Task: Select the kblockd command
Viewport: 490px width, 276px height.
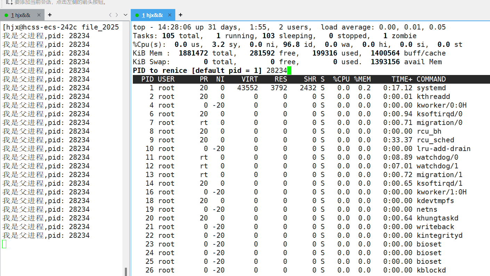Action: point(431,270)
